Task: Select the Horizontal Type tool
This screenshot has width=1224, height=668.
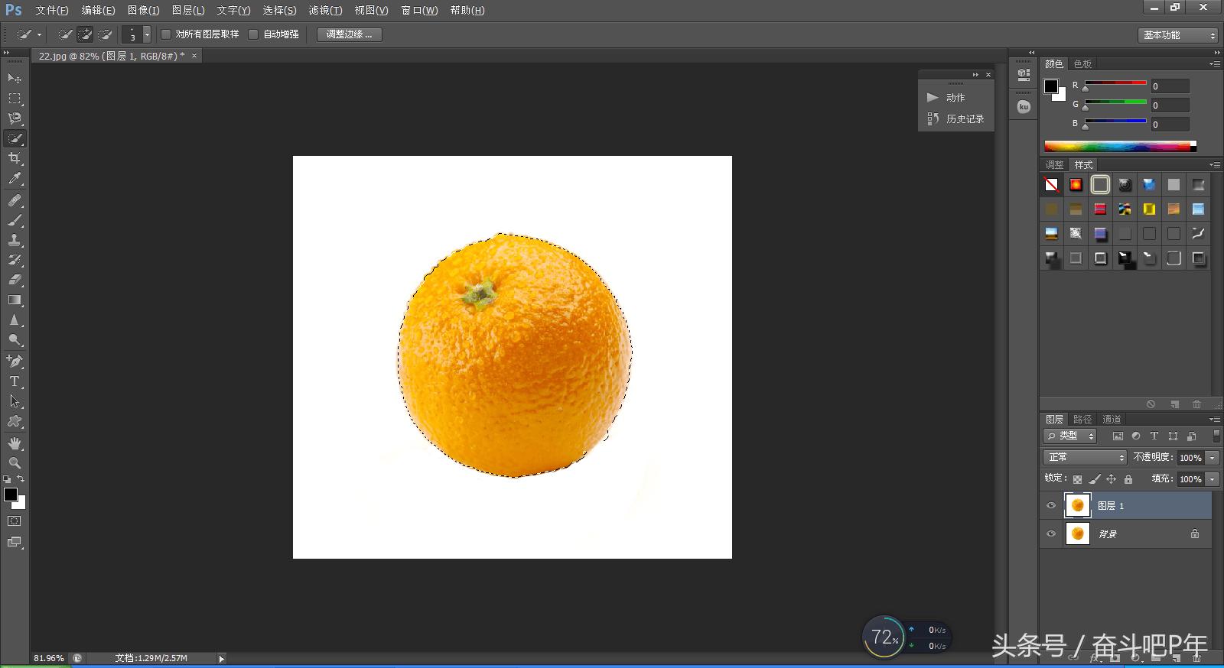Action: tap(15, 381)
